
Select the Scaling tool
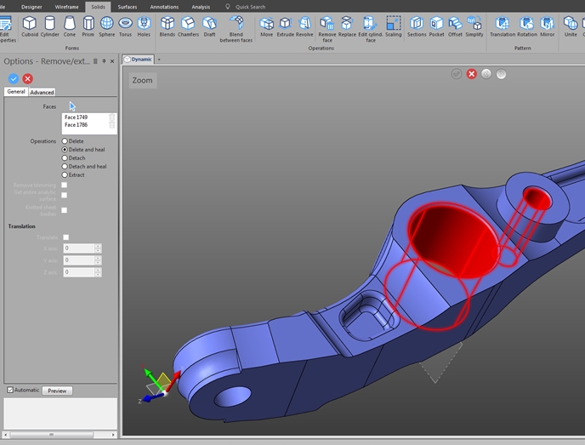click(394, 26)
